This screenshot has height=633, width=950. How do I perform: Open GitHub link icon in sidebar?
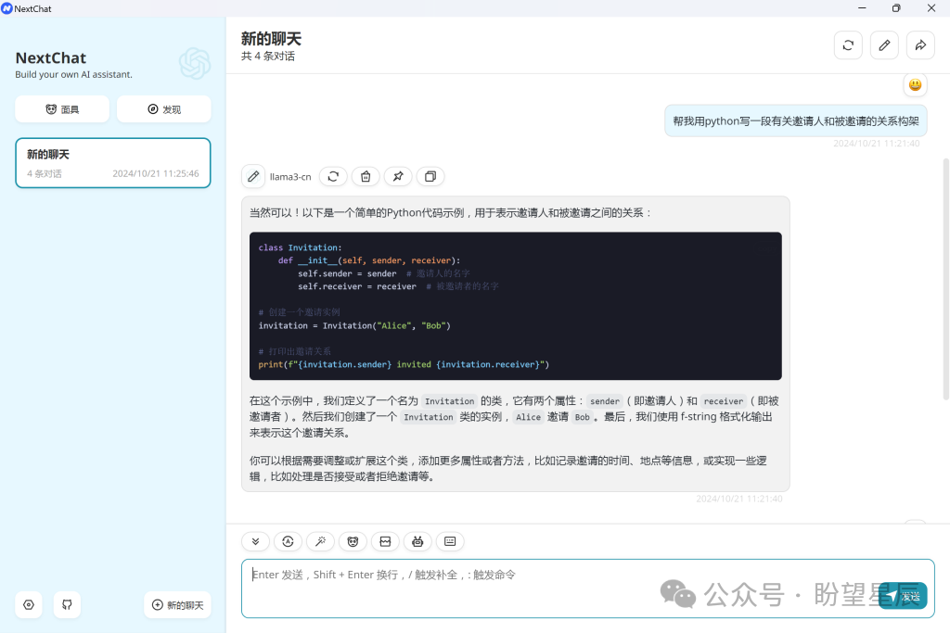pos(67,604)
